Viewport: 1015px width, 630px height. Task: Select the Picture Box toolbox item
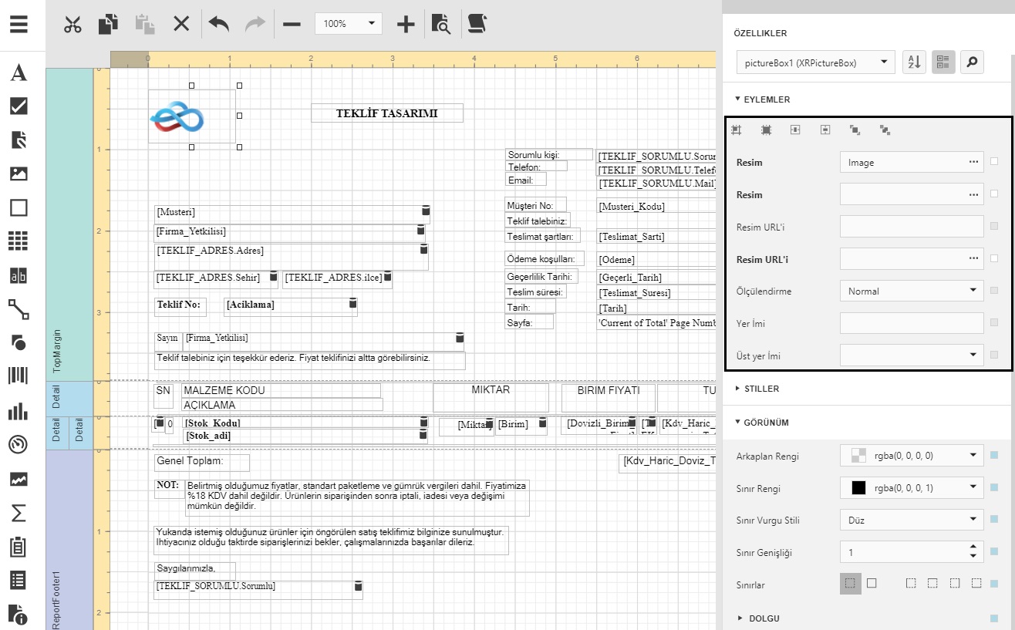tap(19, 174)
